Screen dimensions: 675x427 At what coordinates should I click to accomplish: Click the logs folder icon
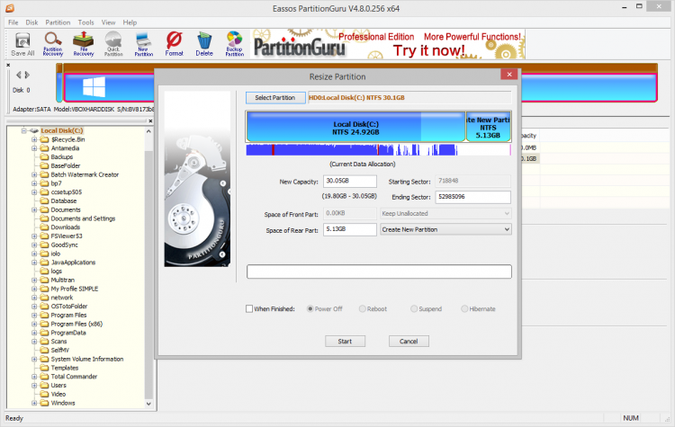click(x=44, y=271)
